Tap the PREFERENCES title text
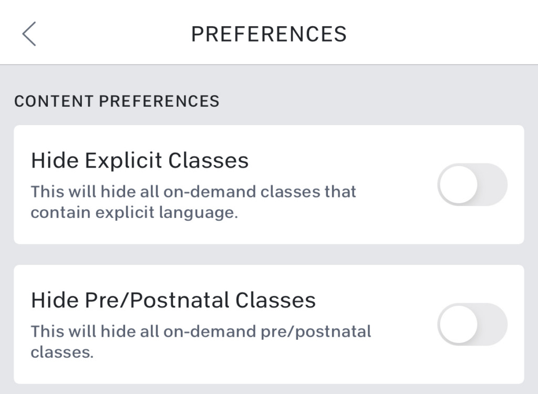Viewport: 538px width, 394px height. [269, 33]
